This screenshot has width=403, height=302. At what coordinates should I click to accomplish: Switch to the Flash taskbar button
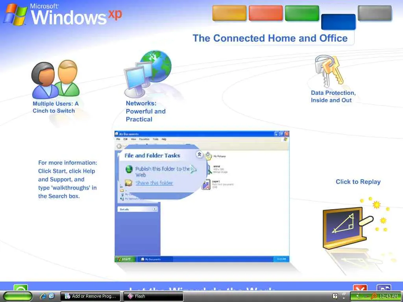coord(153,296)
